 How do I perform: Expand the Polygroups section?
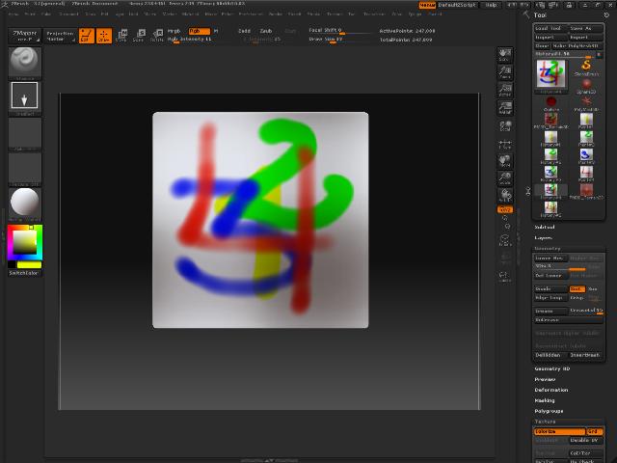pos(549,411)
